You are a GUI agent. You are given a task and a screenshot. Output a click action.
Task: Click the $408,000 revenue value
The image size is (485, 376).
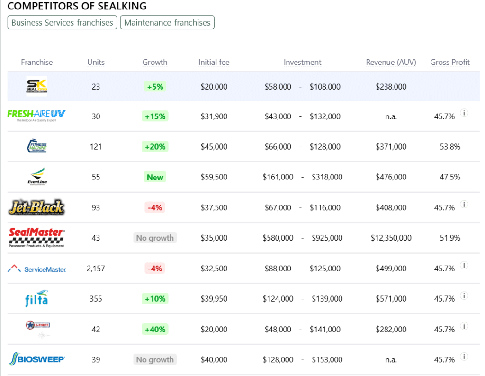(x=391, y=207)
